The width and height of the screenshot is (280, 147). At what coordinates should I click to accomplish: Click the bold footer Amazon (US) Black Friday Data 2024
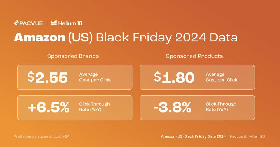pyautogui.click(x=193, y=136)
